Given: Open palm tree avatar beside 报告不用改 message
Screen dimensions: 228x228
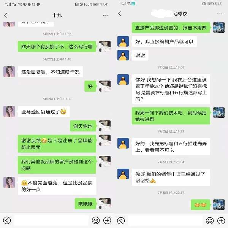Looking at the screenshot, I should [x=219, y=27].
